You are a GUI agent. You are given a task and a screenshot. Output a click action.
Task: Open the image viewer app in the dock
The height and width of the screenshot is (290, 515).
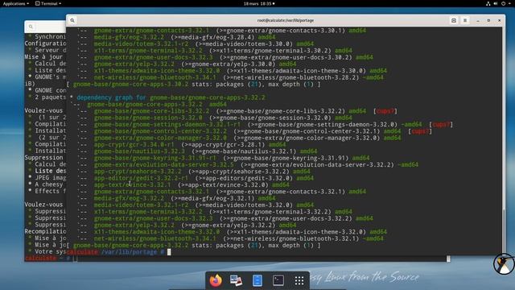pos(236,280)
